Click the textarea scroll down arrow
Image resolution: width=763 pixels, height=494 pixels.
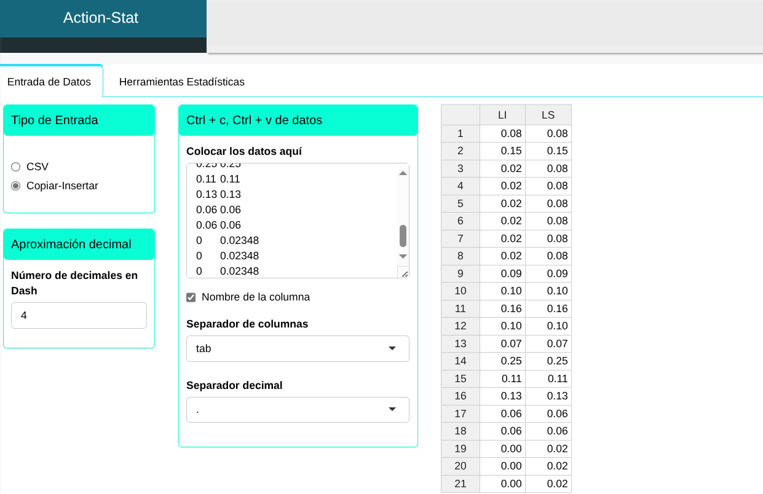tap(403, 256)
